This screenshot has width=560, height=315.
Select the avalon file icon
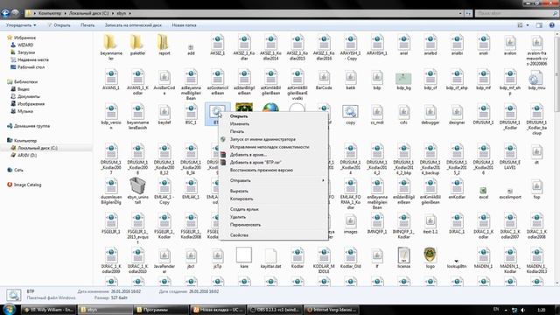tap(510, 42)
